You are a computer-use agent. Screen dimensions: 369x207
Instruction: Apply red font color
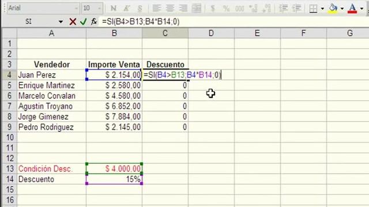(352, 9)
